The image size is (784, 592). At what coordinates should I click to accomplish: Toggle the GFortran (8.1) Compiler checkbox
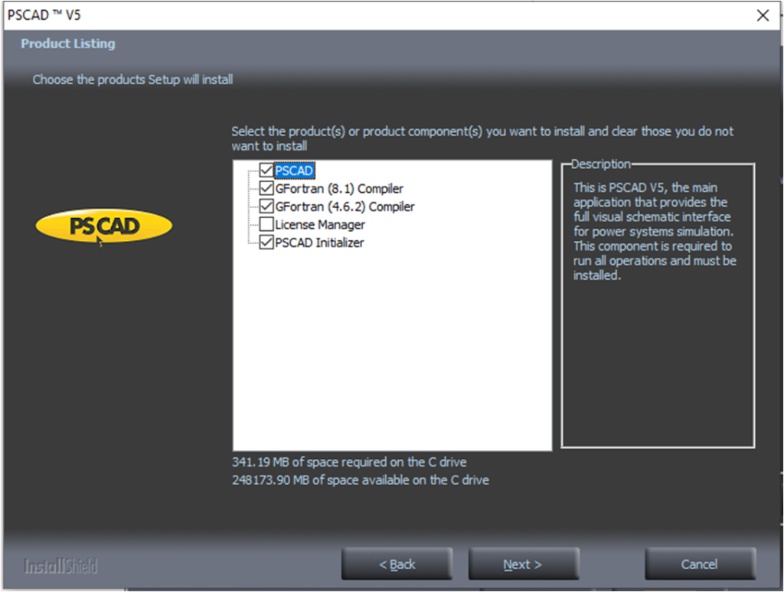266,188
